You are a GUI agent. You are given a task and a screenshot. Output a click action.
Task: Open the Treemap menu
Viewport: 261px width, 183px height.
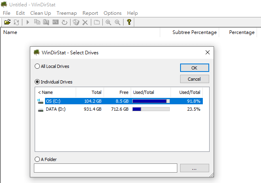(67, 13)
